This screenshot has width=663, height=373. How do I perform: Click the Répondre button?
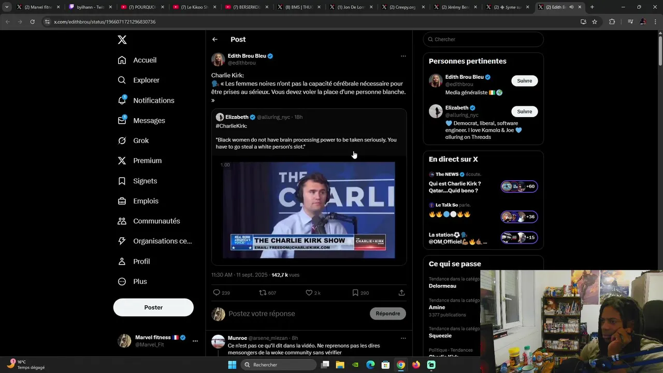pos(388,313)
